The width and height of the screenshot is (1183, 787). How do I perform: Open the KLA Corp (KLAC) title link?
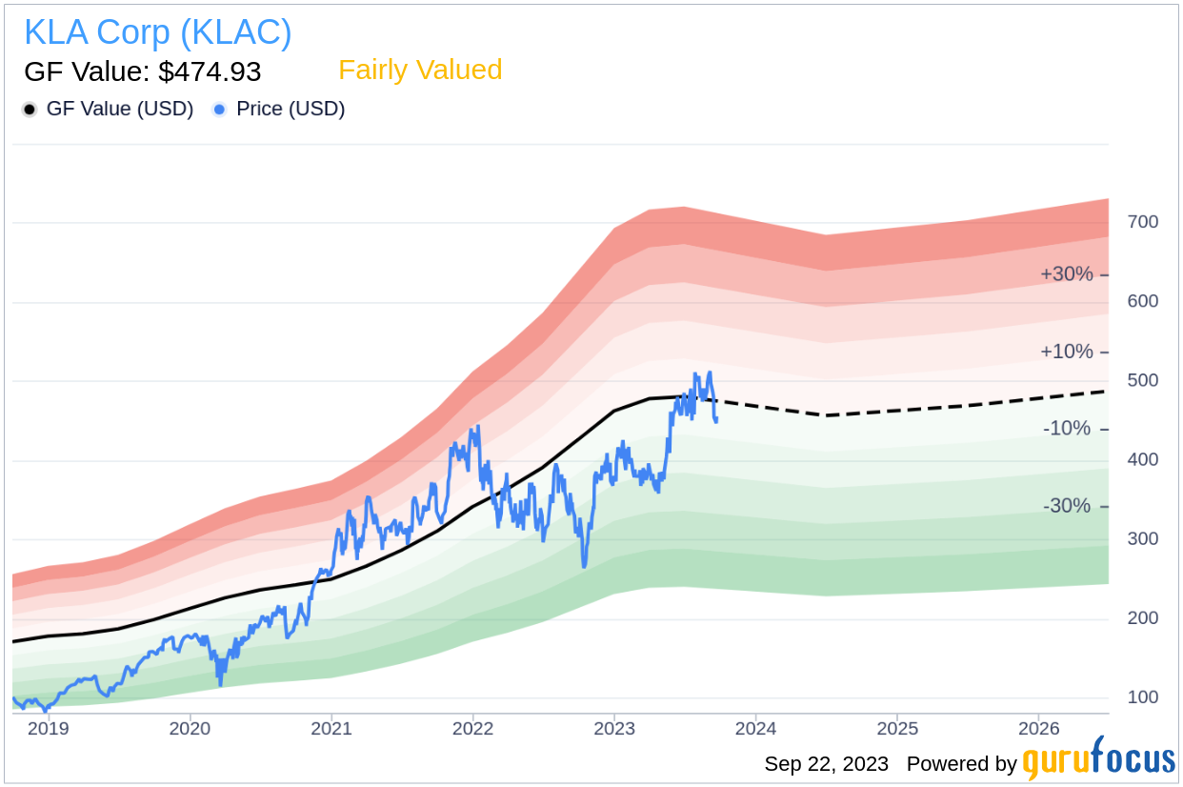click(x=158, y=33)
